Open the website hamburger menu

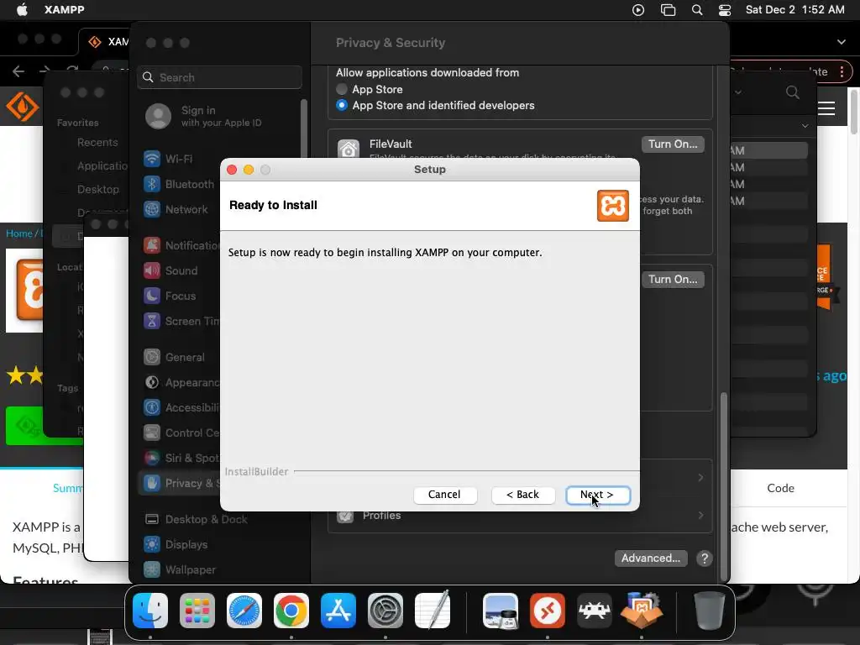click(x=826, y=108)
